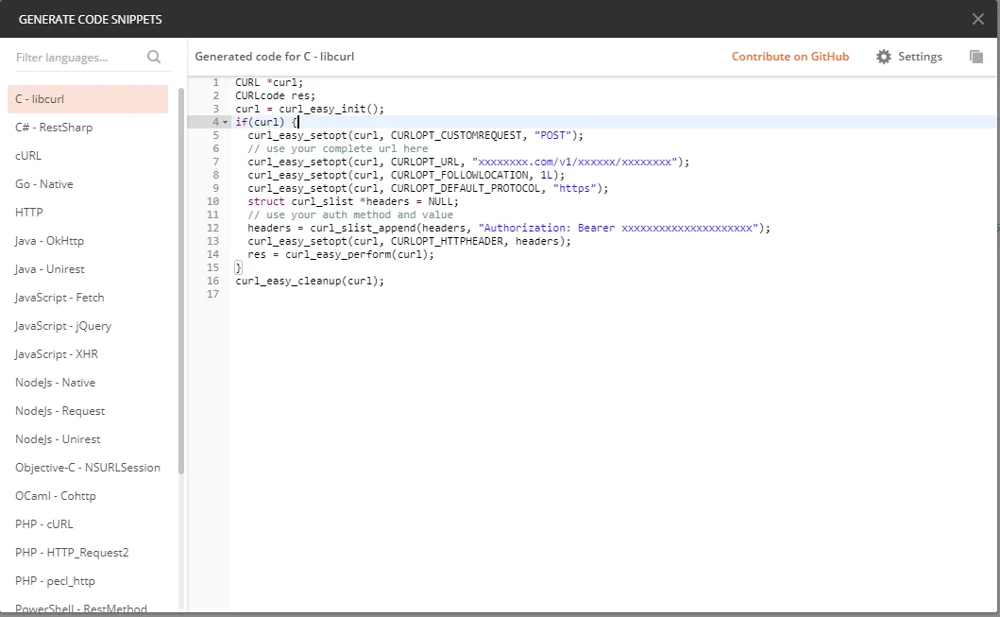This screenshot has width=1000, height=617.
Task: Choose PHP - pecl_http language
Action: [88, 581]
